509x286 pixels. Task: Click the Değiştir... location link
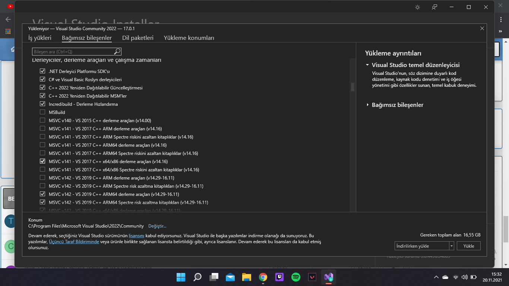coord(157,226)
